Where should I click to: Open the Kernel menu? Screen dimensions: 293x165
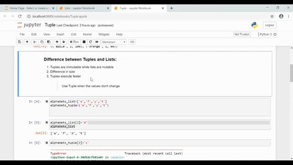tap(87, 34)
